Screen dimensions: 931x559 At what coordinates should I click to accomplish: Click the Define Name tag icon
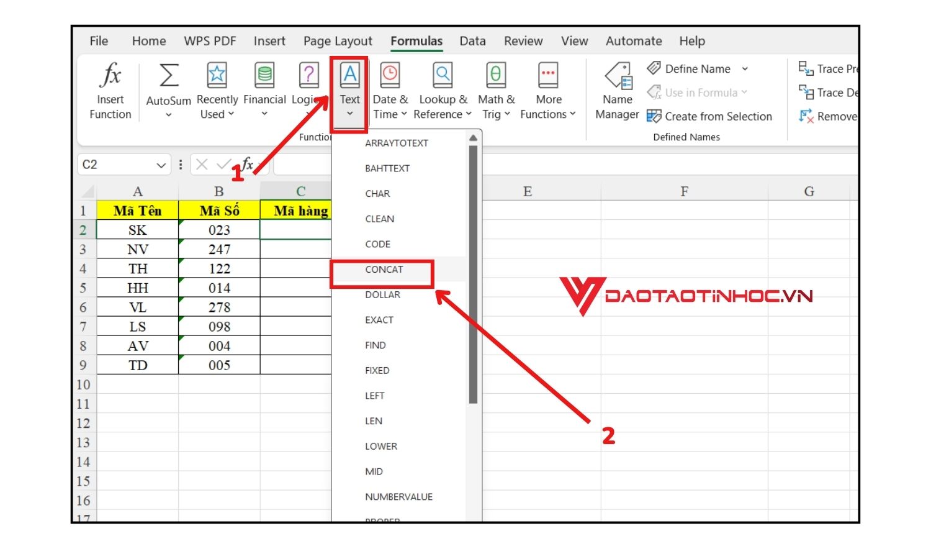tap(654, 68)
